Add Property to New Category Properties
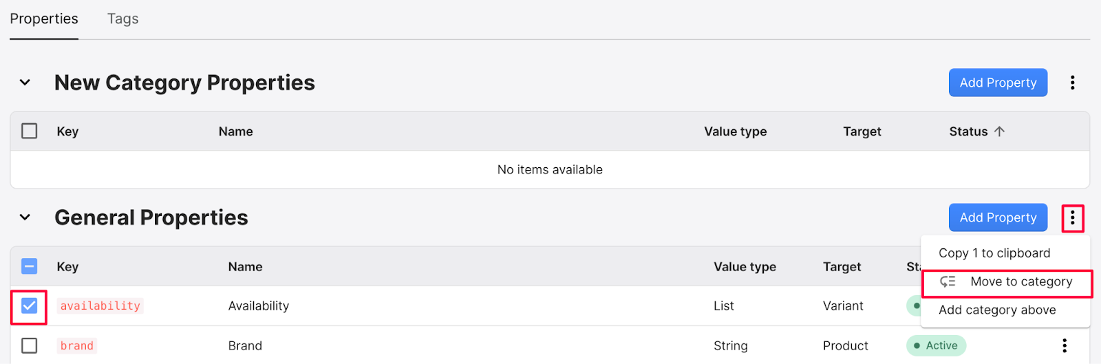This screenshot has height=364, width=1101. pos(998,83)
